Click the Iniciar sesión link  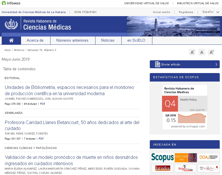click(x=161, y=12)
